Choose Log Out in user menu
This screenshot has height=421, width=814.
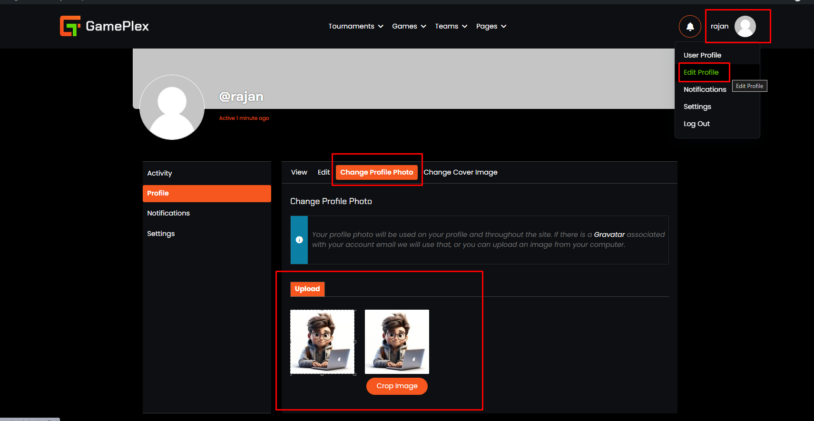point(696,124)
